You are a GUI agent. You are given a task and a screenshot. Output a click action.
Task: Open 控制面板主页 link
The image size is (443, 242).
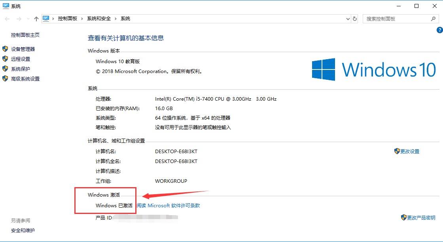click(x=25, y=35)
